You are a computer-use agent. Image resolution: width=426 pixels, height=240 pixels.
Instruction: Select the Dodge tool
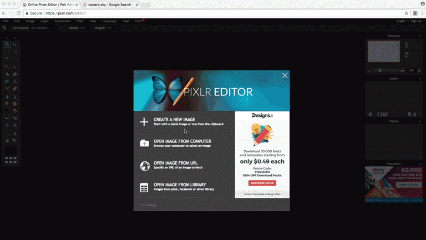coord(7,111)
